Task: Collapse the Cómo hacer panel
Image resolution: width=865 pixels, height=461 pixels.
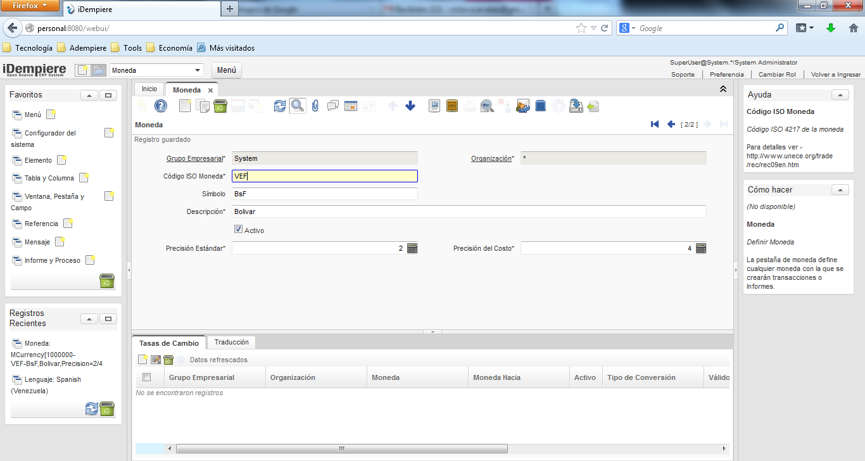Action: [840, 190]
